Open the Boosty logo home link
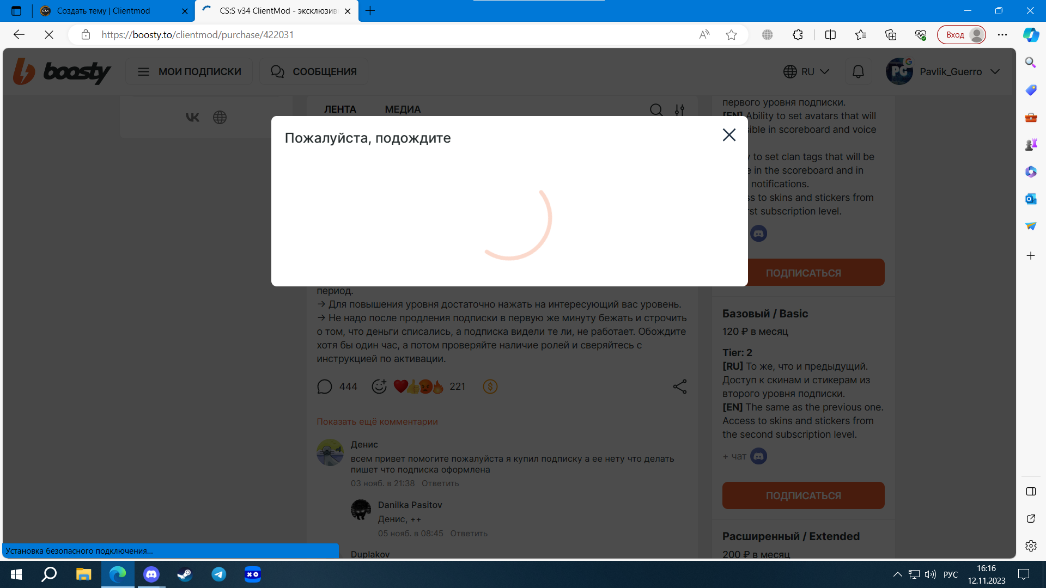 (x=62, y=71)
